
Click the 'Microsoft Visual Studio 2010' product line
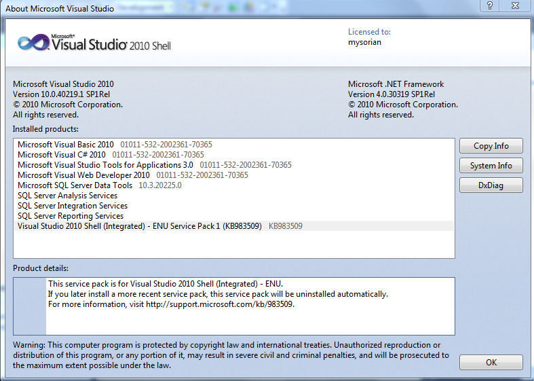click(63, 84)
